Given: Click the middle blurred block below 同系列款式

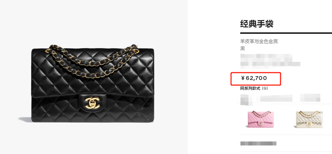Looking at the screenshot, I should tap(274, 99).
